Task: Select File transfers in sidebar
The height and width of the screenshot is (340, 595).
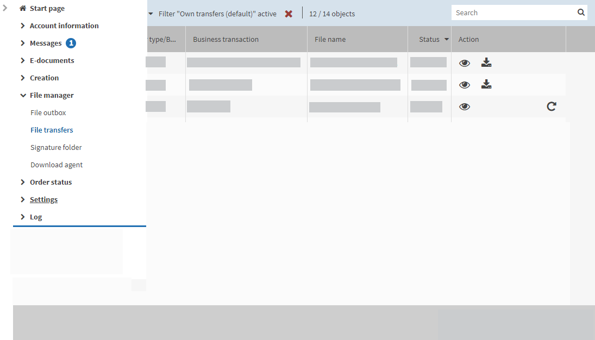Action: pos(52,130)
